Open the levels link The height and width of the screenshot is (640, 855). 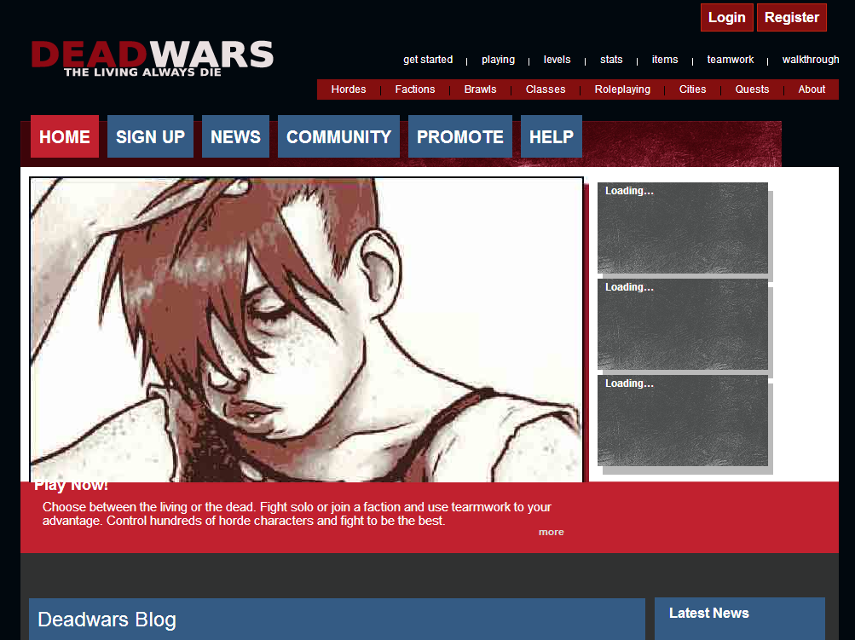coord(557,60)
